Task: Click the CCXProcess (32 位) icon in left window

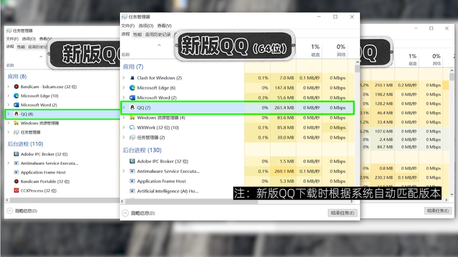Action: coord(17,191)
